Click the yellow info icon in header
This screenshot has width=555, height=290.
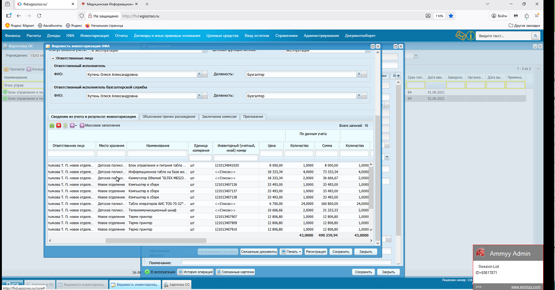click(470, 36)
